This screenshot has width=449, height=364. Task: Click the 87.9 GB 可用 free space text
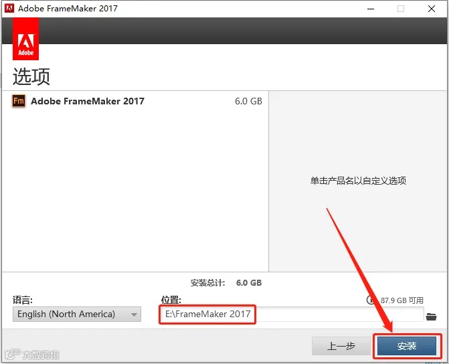point(401,300)
